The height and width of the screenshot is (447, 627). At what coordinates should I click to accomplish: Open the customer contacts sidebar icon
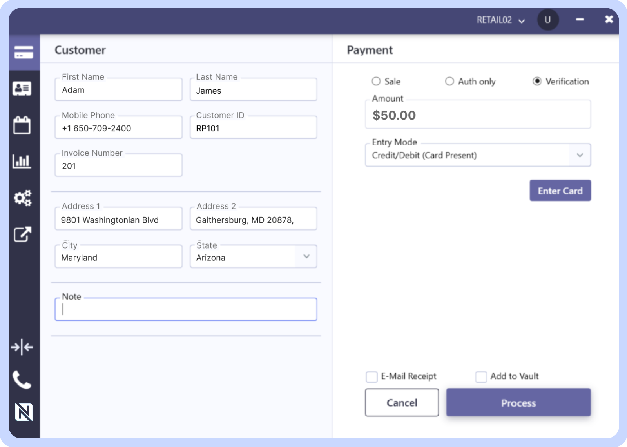click(x=22, y=89)
